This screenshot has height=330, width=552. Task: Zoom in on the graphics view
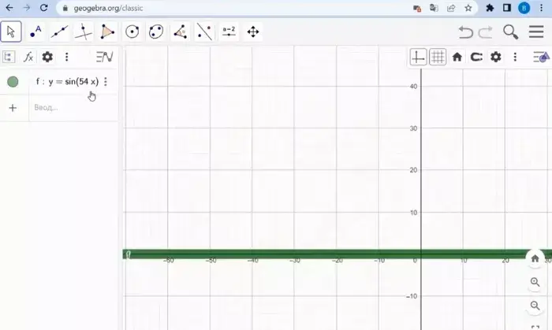pyautogui.click(x=535, y=282)
